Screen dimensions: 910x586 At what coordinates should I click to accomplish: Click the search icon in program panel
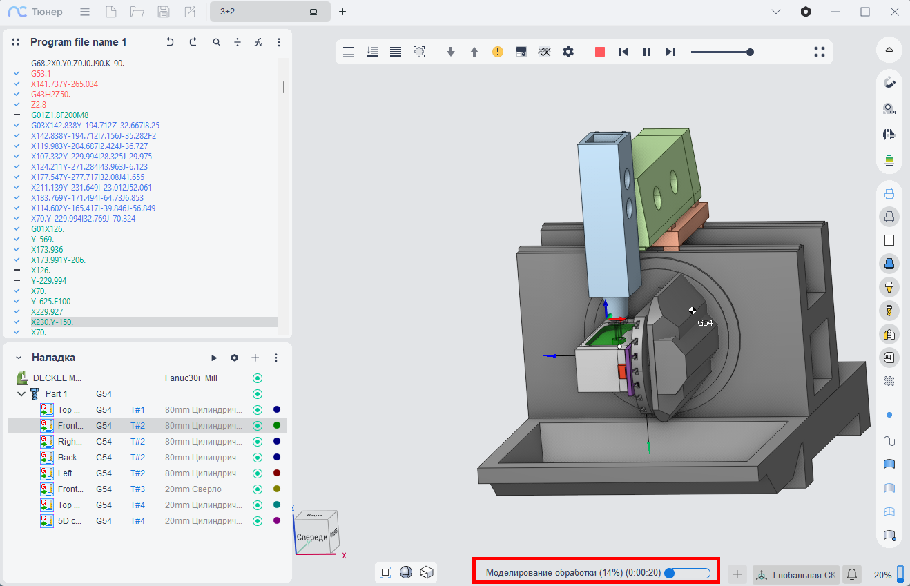217,42
